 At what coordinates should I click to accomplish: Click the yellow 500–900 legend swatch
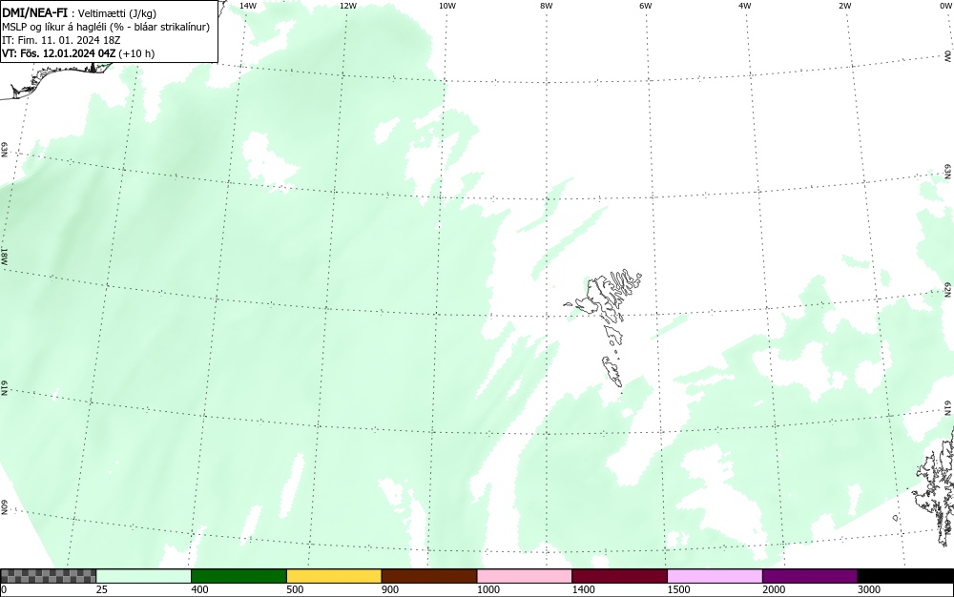[x=334, y=576]
